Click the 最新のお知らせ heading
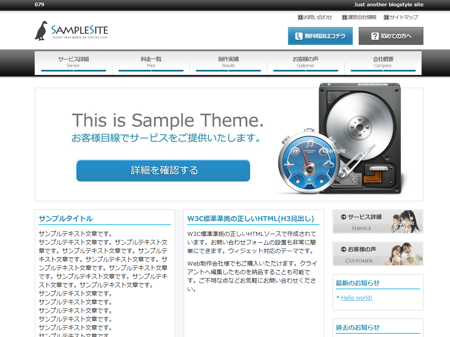The image size is (450, 337). click(x=358, y=283)
